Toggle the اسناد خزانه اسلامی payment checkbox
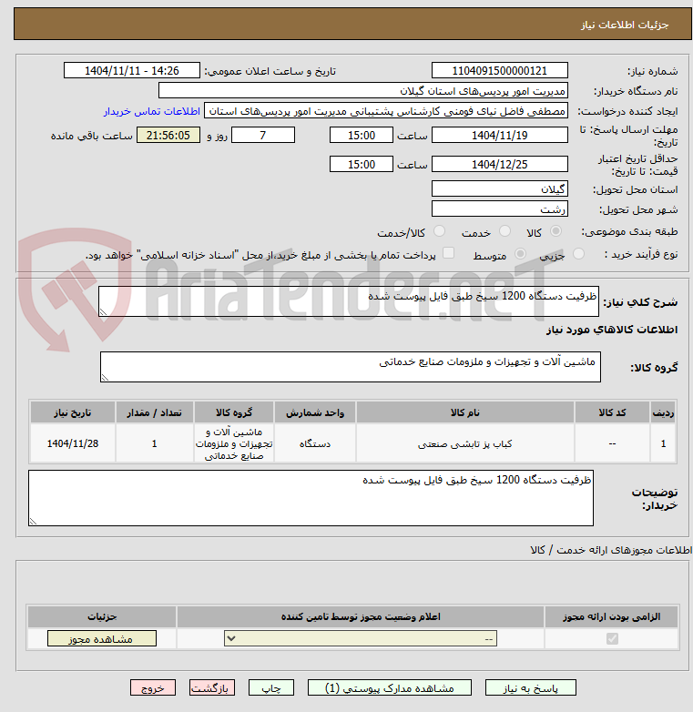 (x=448, y=253)
